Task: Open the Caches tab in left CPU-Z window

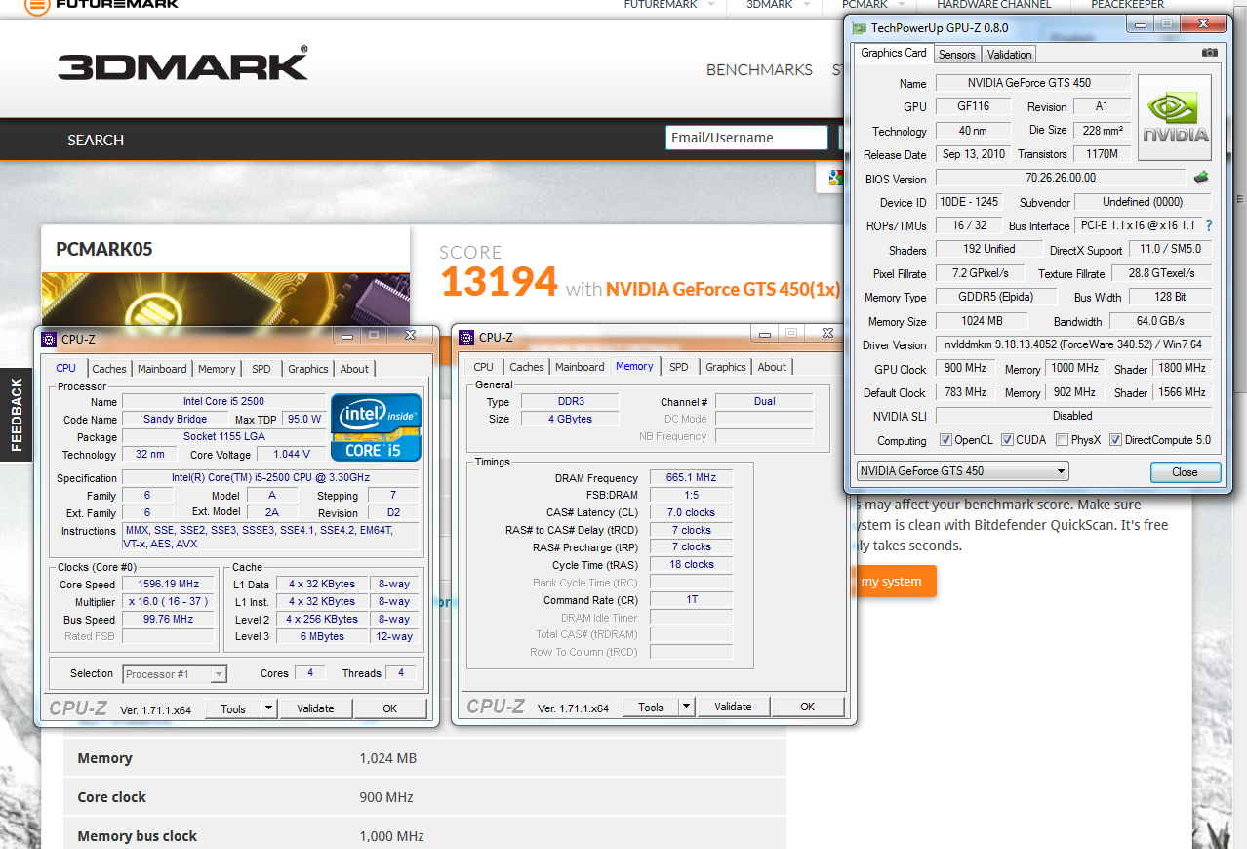Action: pyautogui.click(x=109, y=369)
